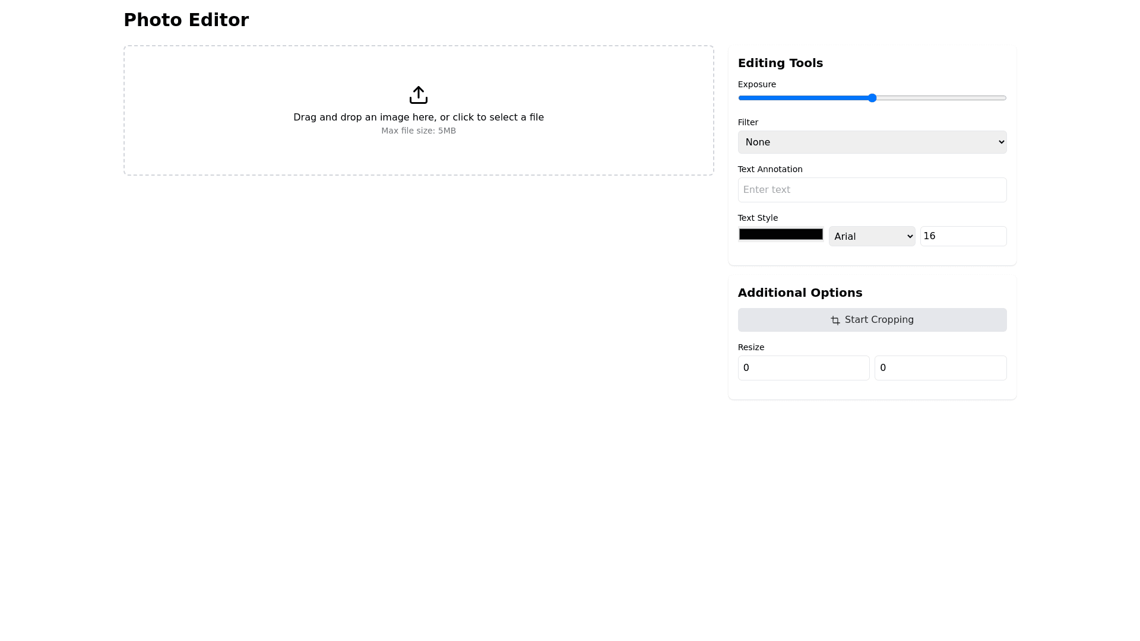Expand the Arial font dropdown
Screen dimensions: 1140x641
pyautogui.click(x=872, y=236)
